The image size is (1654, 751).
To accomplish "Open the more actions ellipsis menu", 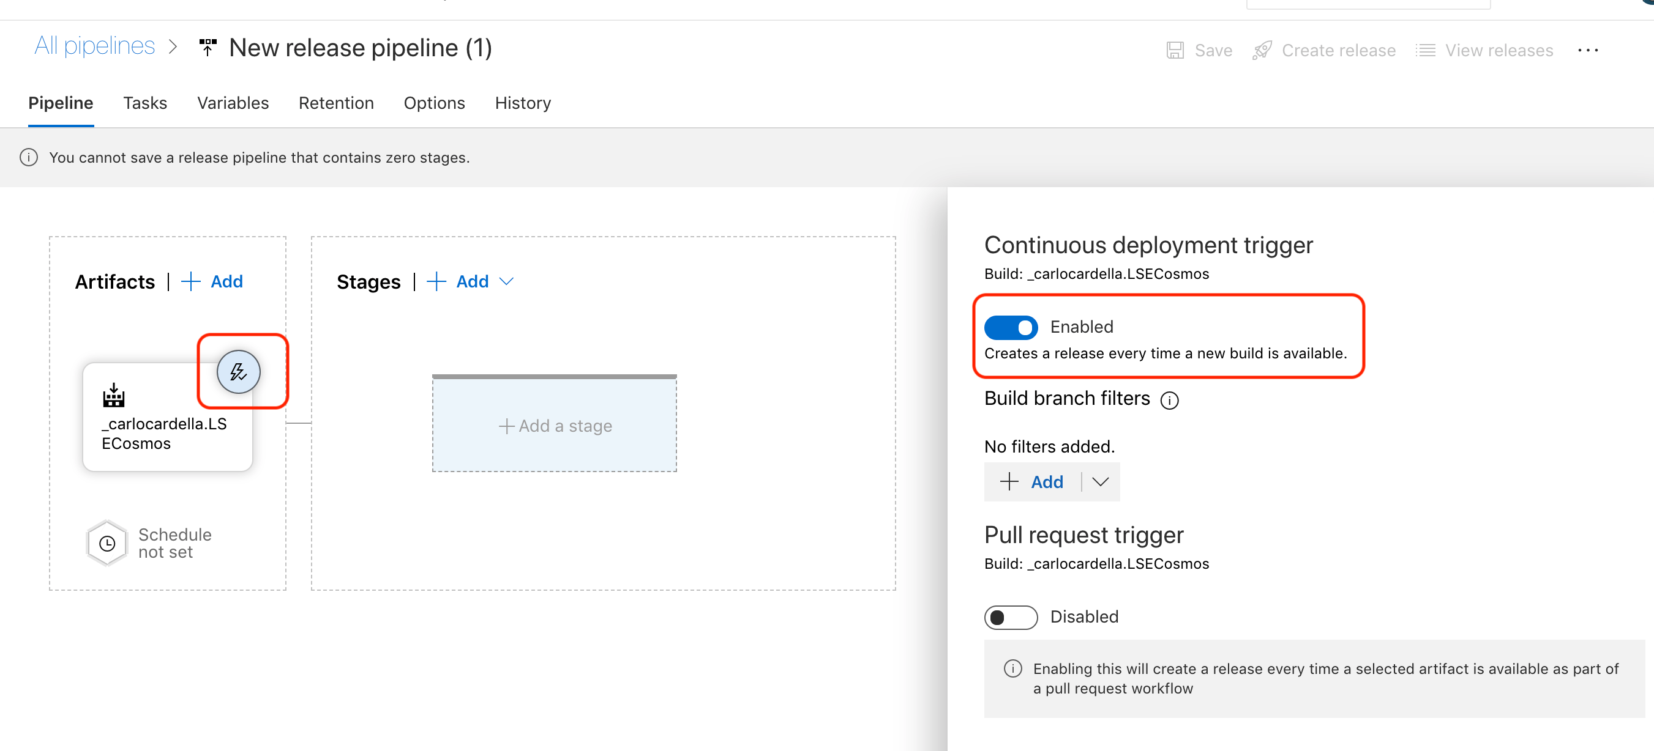I will pyautogui.click(x=1587, y=50).
